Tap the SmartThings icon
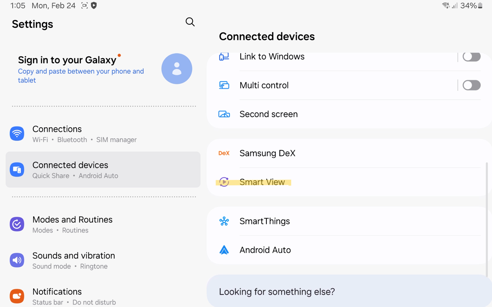 click(224, 221)
